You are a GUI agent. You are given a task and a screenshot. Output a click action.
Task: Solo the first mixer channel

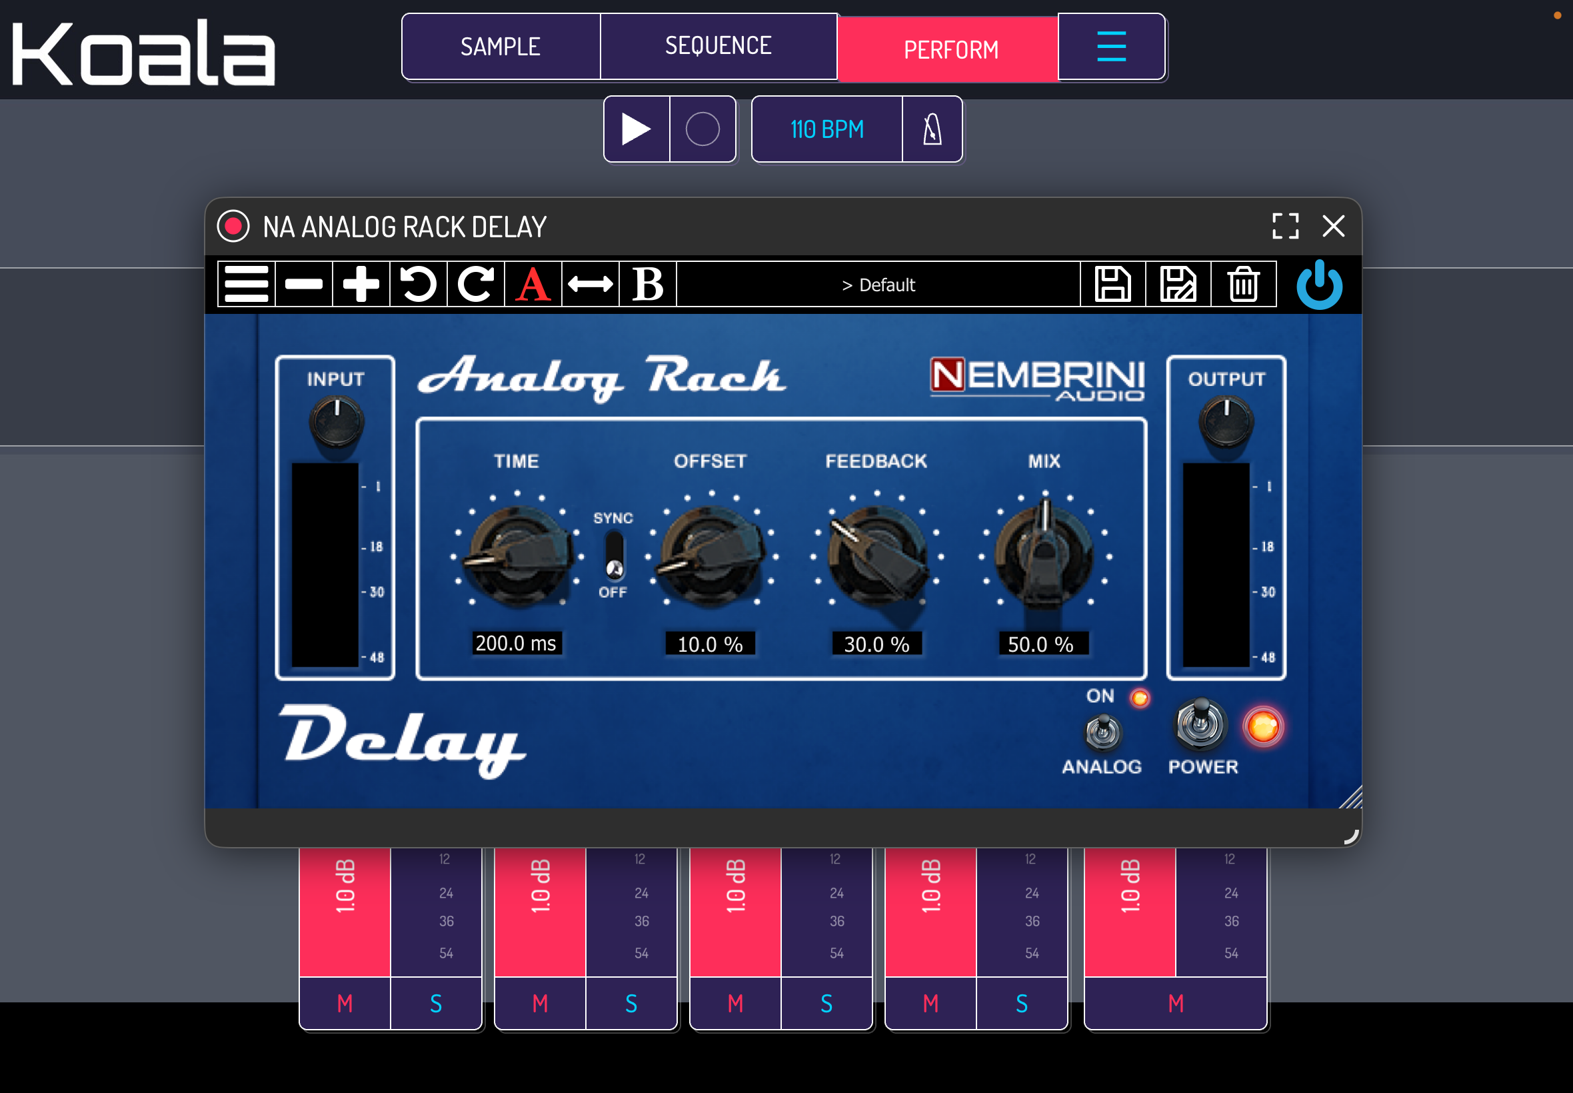(436, 1003)
